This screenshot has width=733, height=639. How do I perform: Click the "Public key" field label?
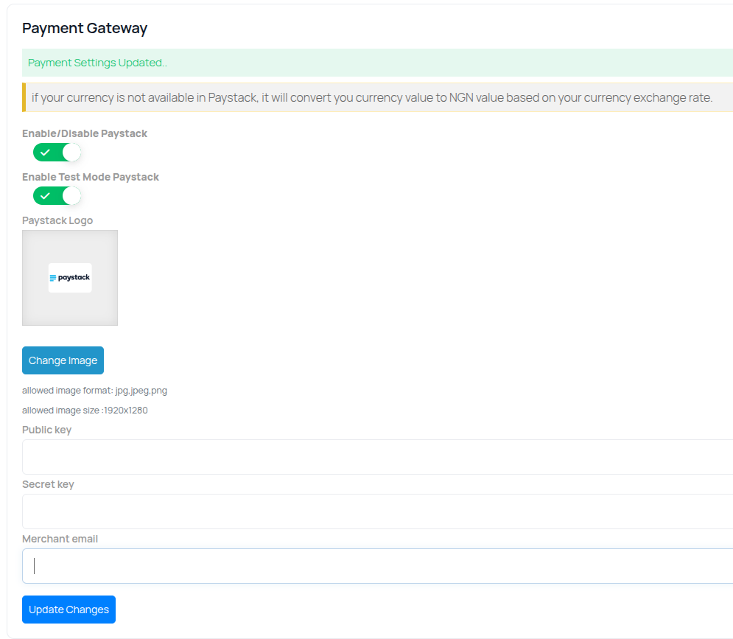click(46, 430)
